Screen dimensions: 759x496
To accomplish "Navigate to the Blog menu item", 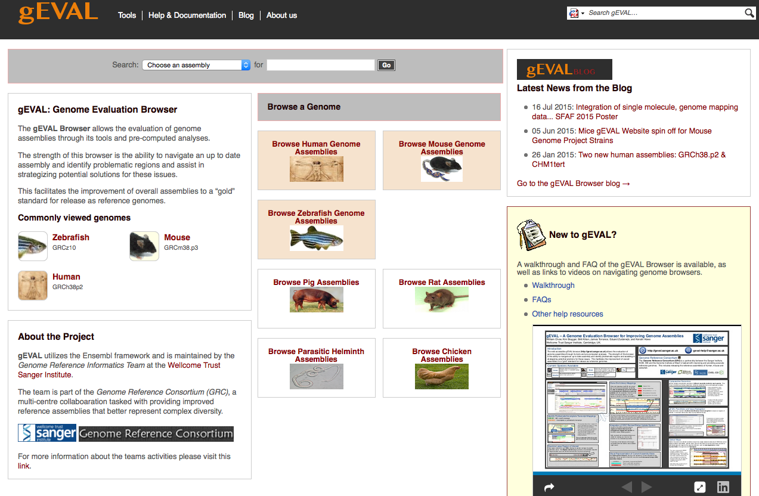I will click(246, 15).
